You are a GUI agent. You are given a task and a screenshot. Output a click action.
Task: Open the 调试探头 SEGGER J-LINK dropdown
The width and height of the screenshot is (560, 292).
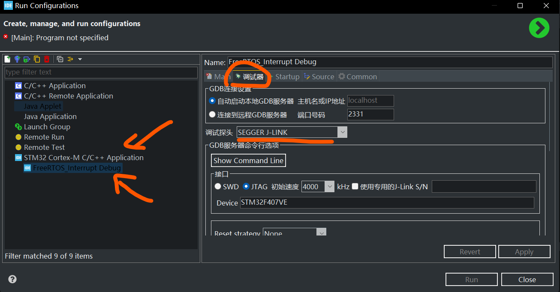(x=342, y=132)
